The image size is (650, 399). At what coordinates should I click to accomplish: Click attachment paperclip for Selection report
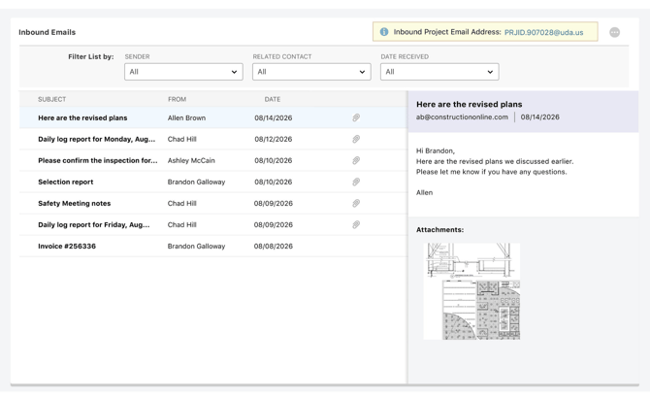coord(356,182)
